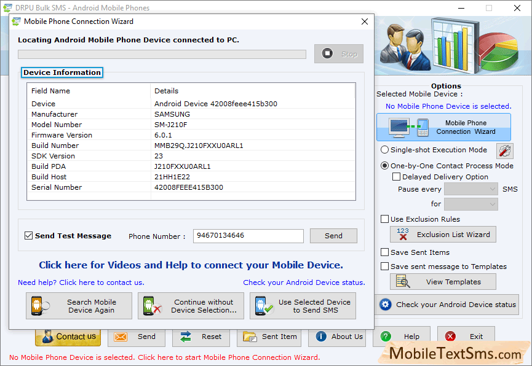Click Use Selected Device checkmark phone icon
This screenshot has width=532, height=366.
click(x=264, y=306)
